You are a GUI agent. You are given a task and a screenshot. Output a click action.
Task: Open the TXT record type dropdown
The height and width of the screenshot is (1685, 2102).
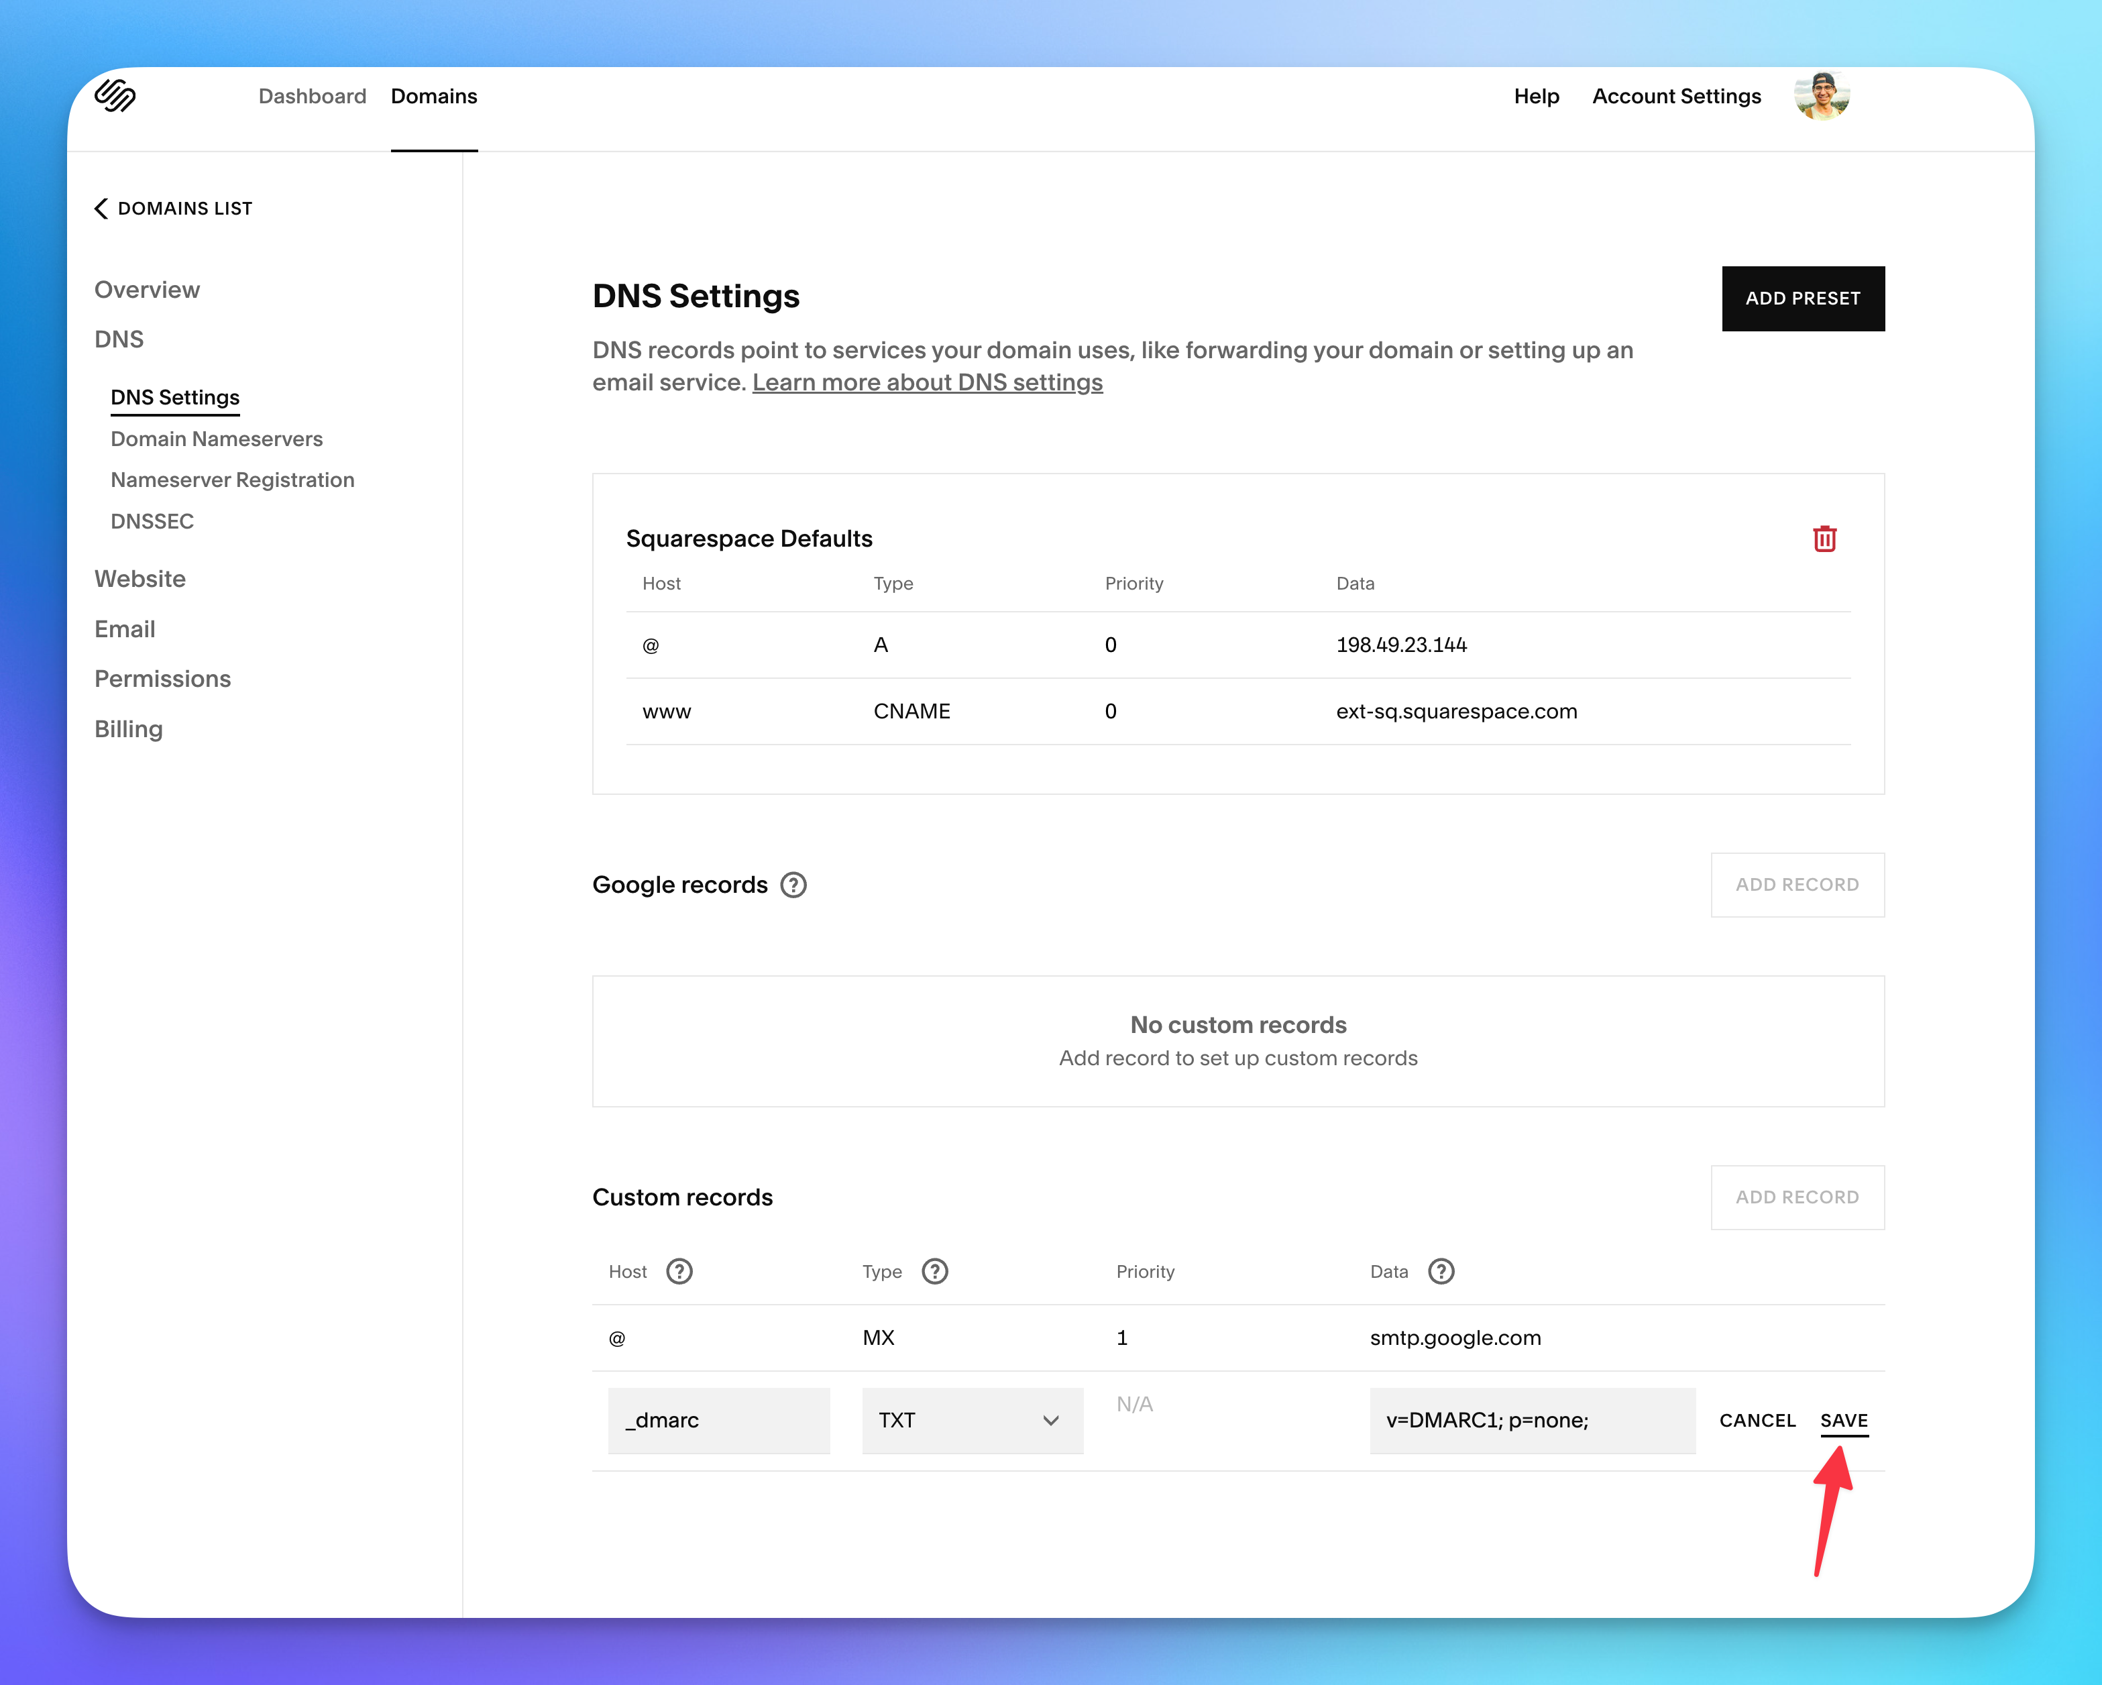(972, 1421)
